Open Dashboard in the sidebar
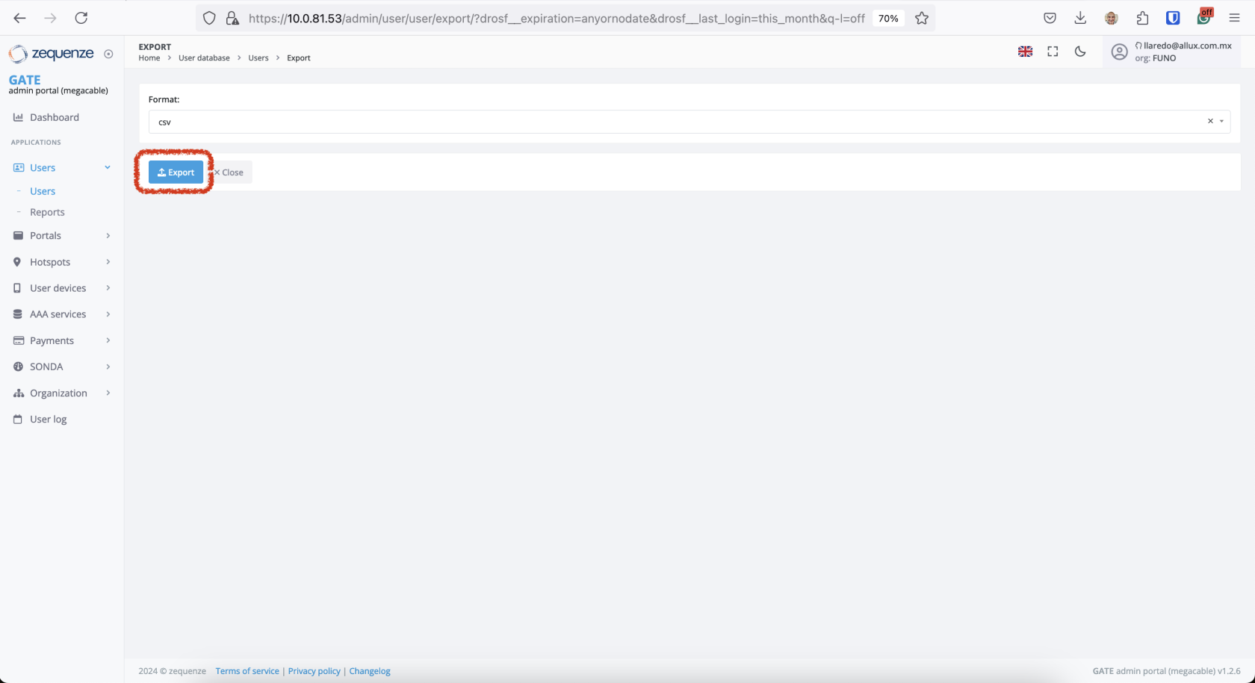 point(54,117)
